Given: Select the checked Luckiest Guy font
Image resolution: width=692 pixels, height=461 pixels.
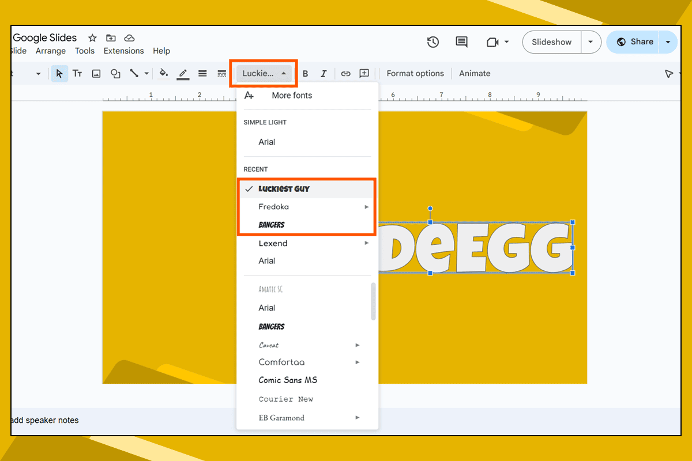Looking at the screenshot, I should pos(284,188).
